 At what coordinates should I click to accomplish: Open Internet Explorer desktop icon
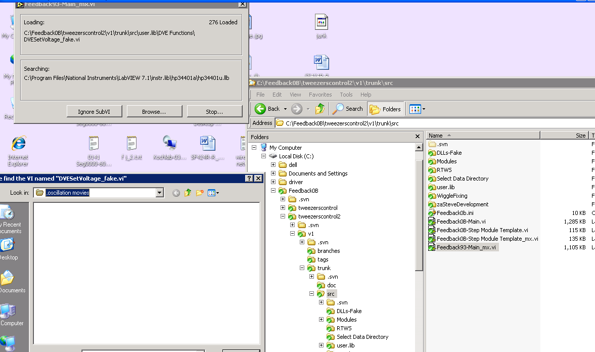(x=19, y=150)
